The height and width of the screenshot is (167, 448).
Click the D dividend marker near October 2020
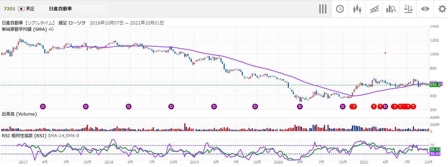tap(343, 106)
